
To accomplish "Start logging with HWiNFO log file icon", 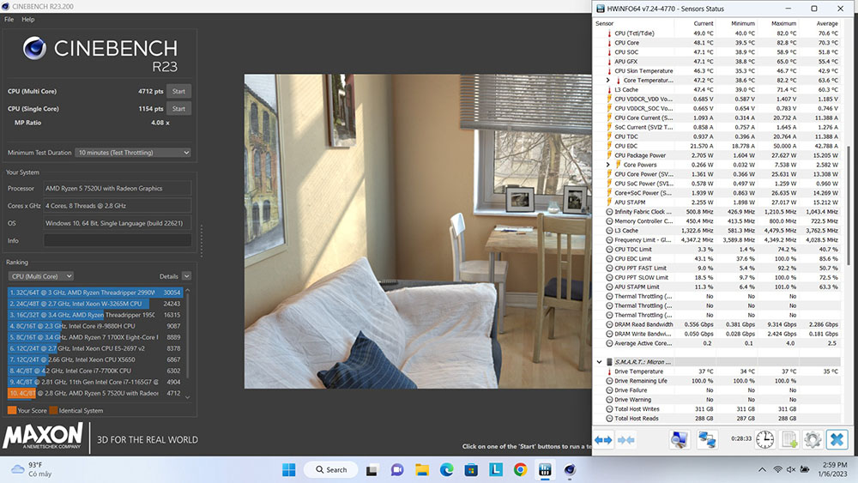I will coord(789,439).
